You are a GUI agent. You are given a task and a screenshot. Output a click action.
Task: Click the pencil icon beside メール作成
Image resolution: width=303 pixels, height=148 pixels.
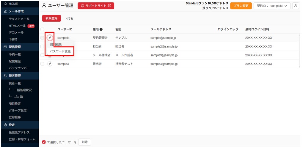[x=5, y=11]
